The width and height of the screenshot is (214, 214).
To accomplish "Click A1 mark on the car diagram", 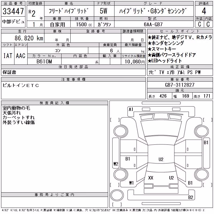I will click(x=131, y=109).
